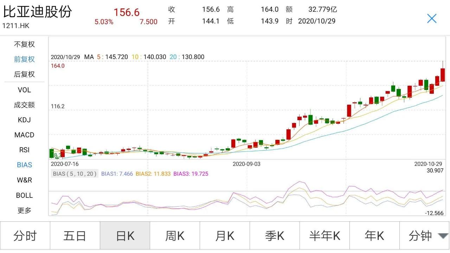Switch sub-chart to BOLL indicator
Screen dimensions: 450x253
click(24, 195)
